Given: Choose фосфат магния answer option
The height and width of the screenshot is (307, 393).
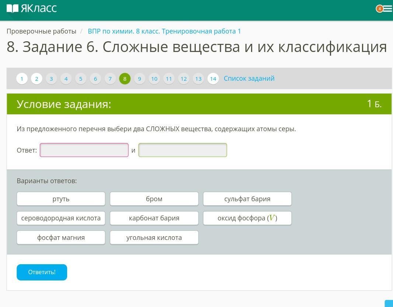Looking at the screenshot, I should (61, 238).
